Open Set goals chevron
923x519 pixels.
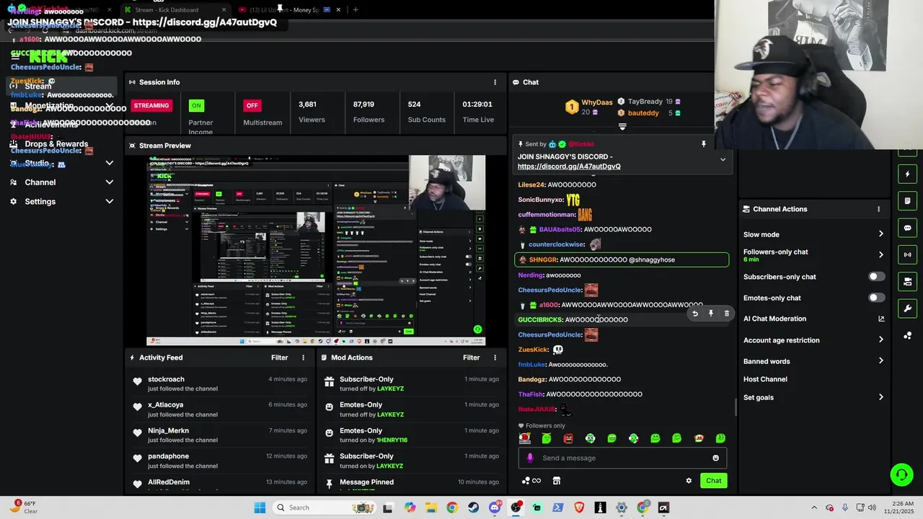[880, 397]
